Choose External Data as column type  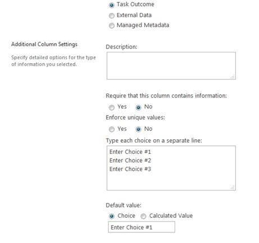point(111,15)
